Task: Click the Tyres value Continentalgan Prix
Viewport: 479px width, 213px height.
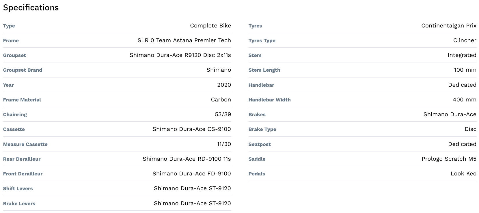Action: [448, 25]
